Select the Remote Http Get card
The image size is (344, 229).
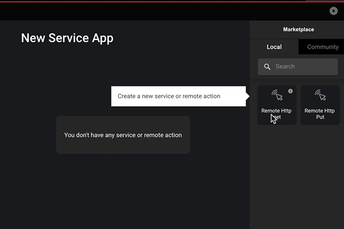point(277,105)
